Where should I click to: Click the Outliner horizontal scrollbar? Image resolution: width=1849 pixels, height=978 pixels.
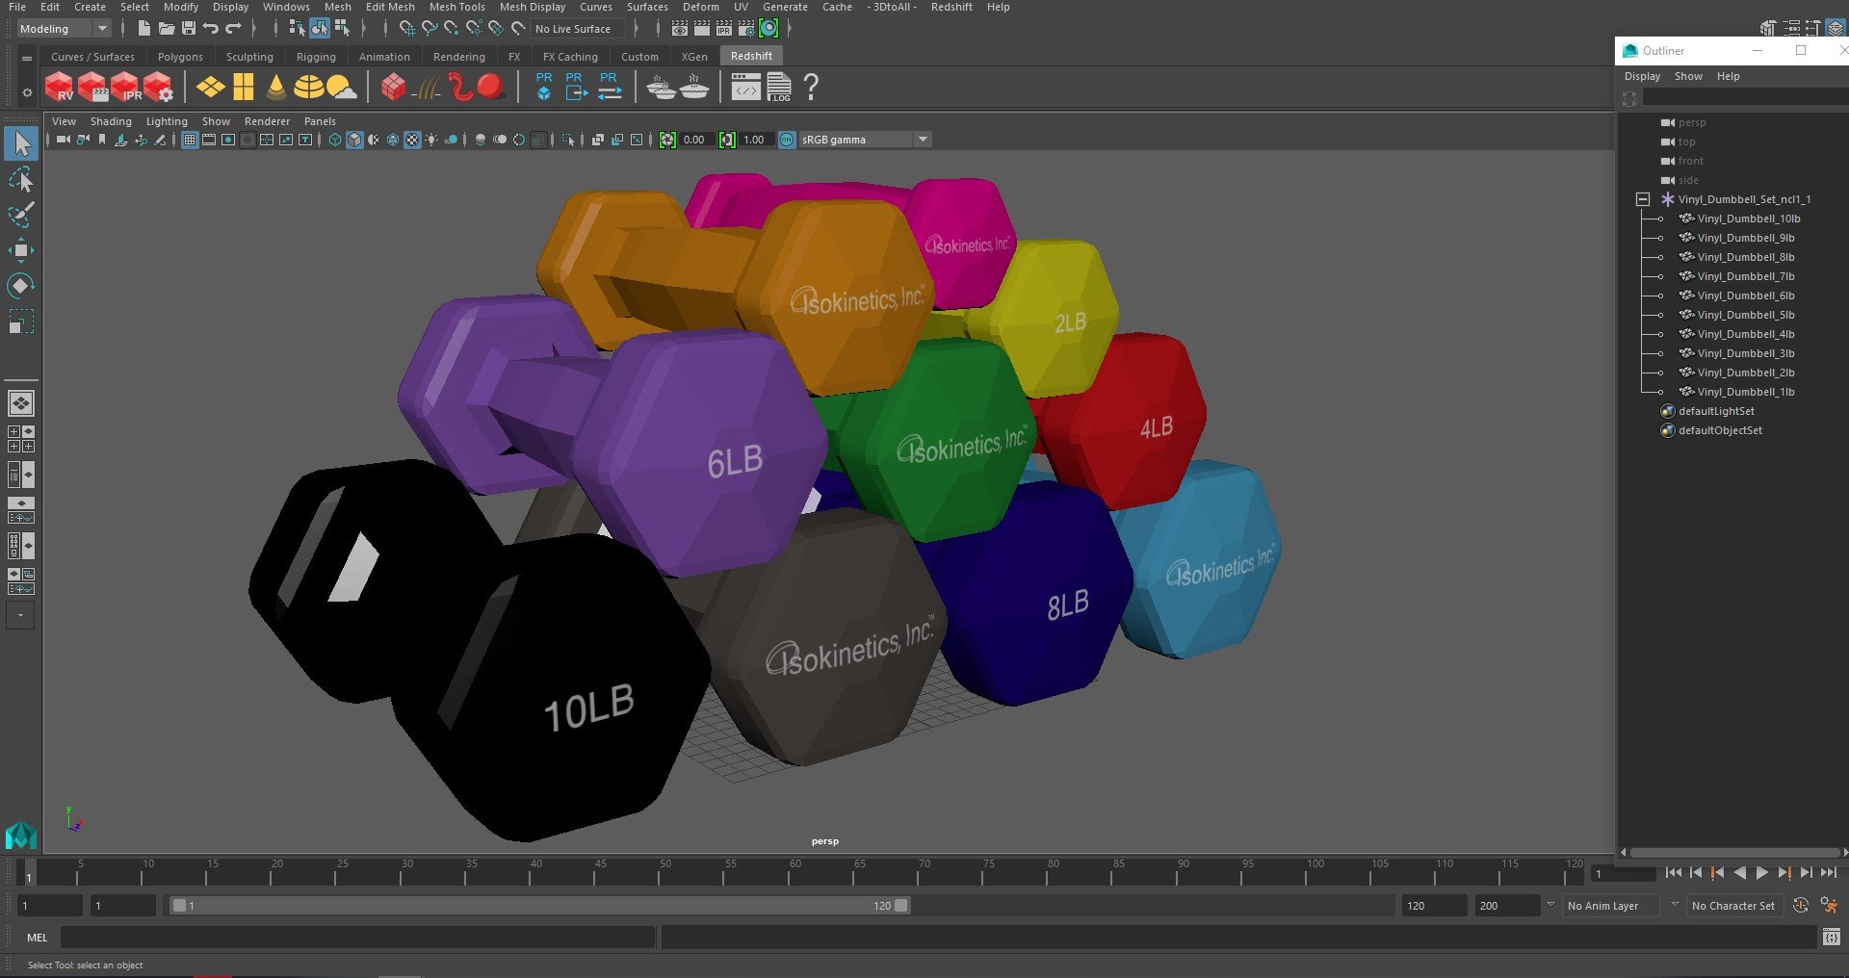(x=1732, y=852)
